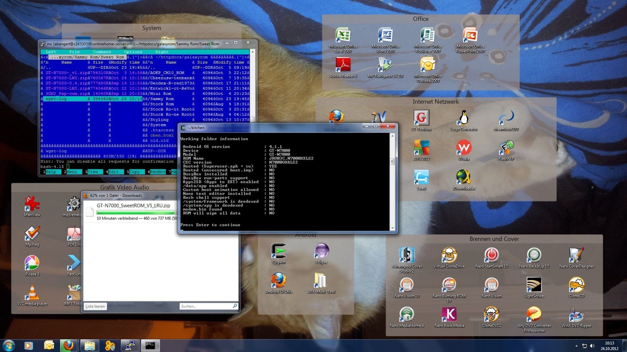
Task: Launch Logo Generator penguin icon
Action: point(464,120)
